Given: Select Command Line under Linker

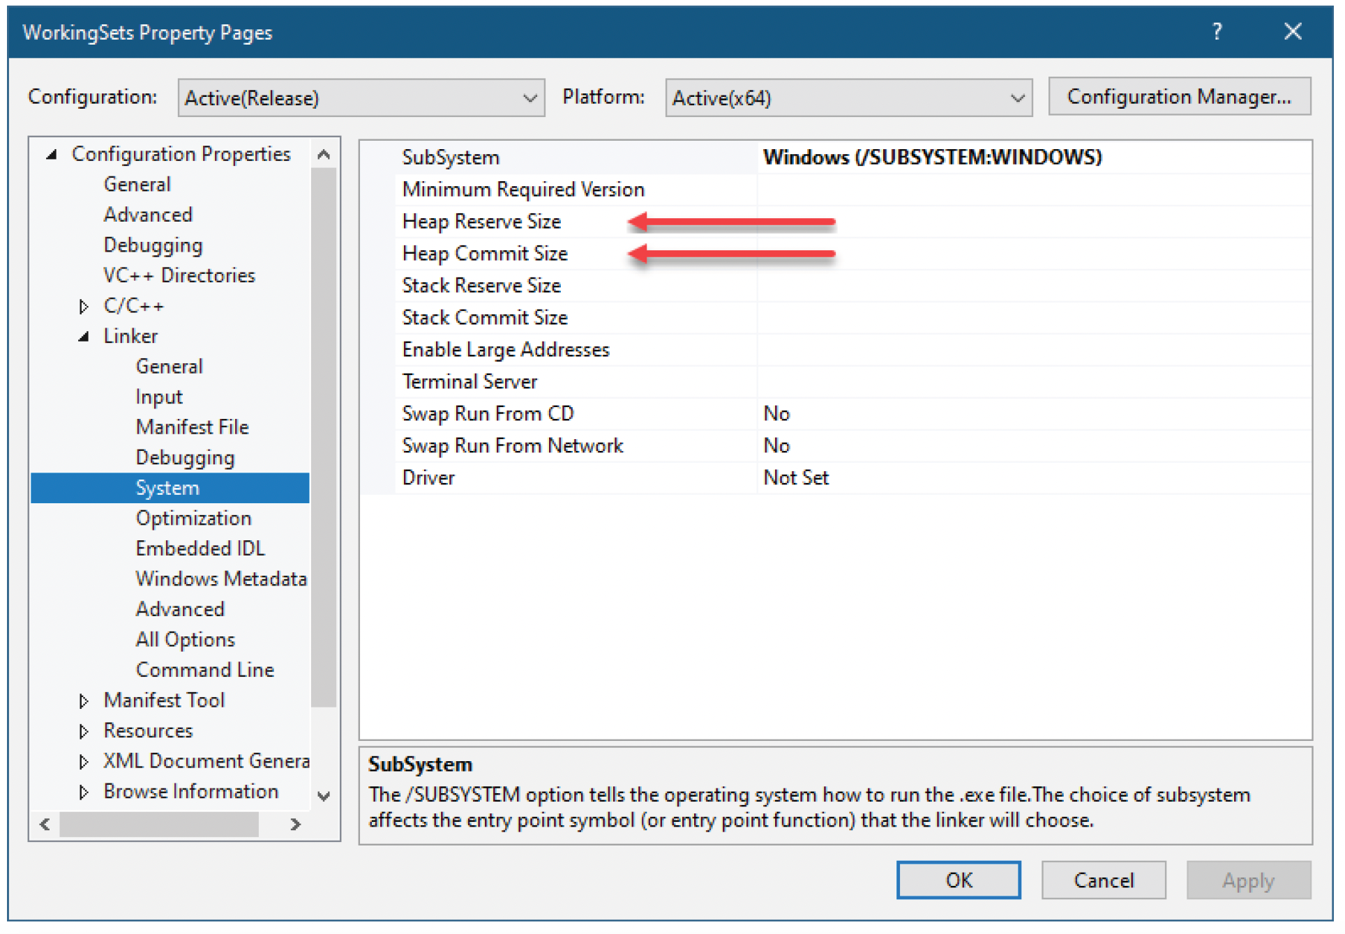Looking at the screenshot, I should pos(205,671).
